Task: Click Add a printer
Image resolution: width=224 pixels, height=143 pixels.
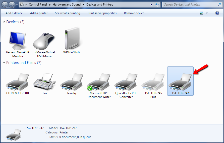Action: [39, 13]
